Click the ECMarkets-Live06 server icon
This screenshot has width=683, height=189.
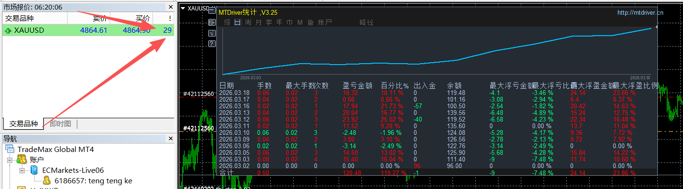(34, 170)
